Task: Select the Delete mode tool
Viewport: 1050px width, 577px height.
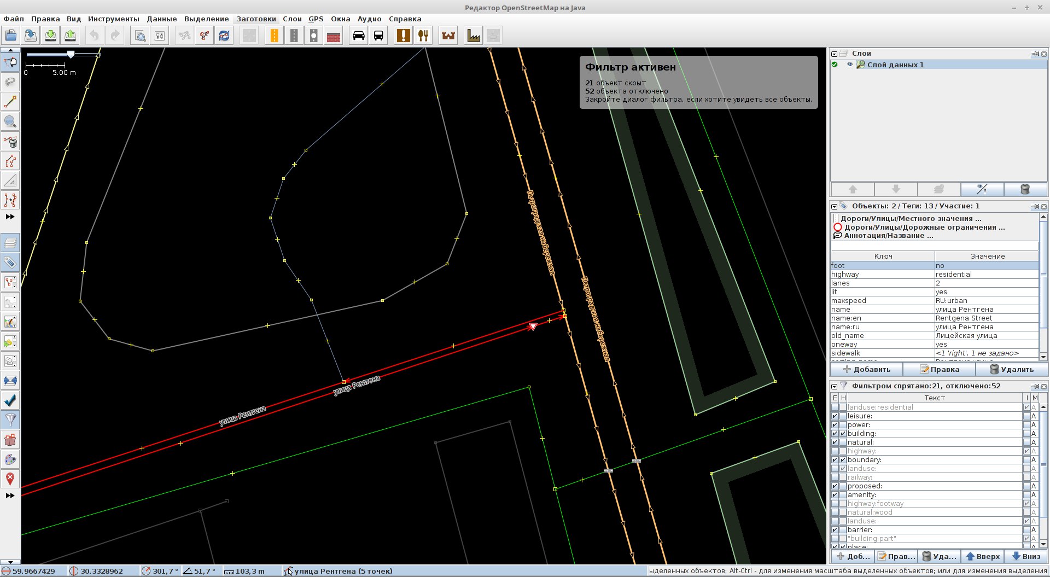Action: [10, 141]
